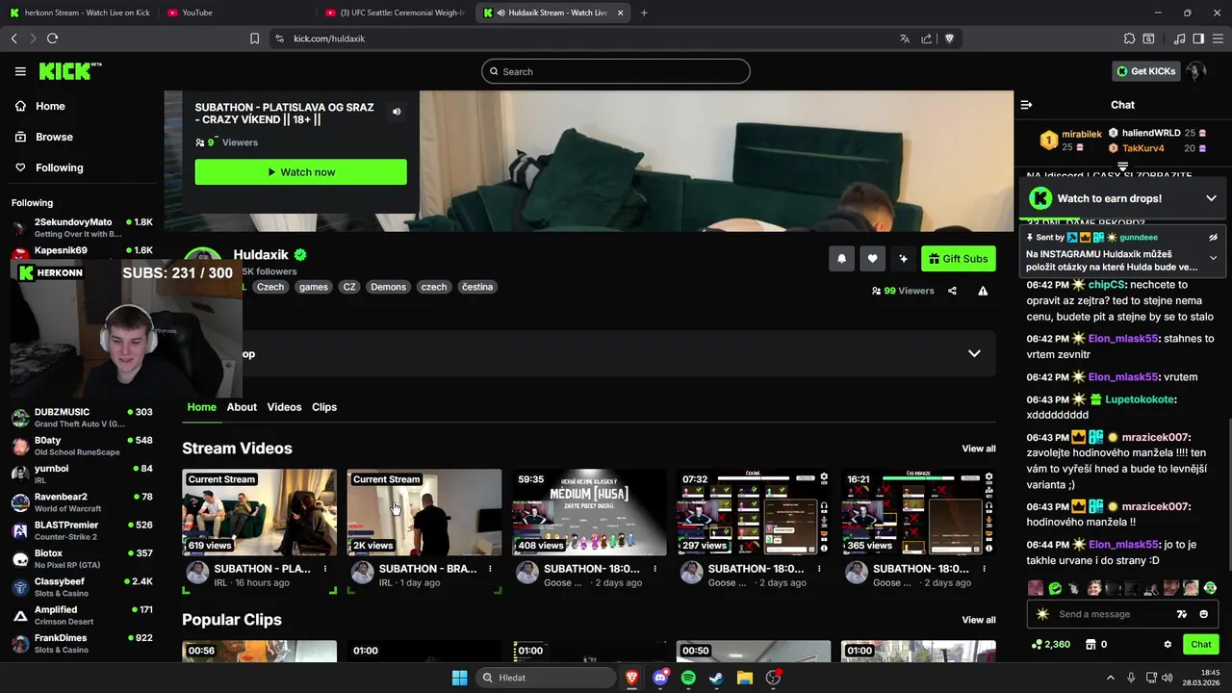Open Home in the left sidebar

(x=50, y=106)
